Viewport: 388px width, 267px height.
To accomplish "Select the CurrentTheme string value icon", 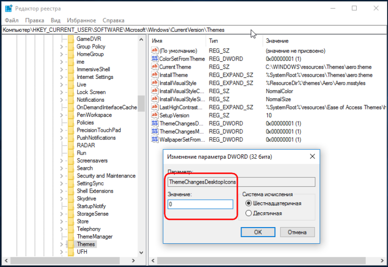I will pyautogui.click(x=155, y=67).
